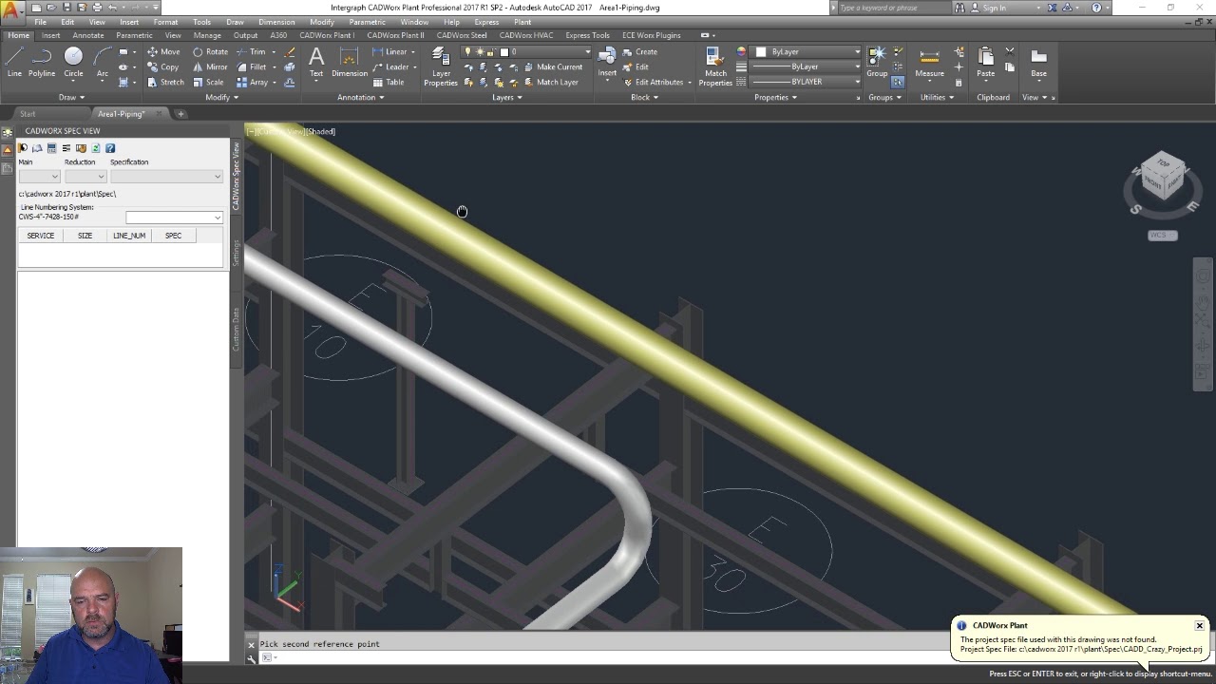Click Match Layer button
The height and width of the screenshot is (684, 1216).
pos(551,83)
